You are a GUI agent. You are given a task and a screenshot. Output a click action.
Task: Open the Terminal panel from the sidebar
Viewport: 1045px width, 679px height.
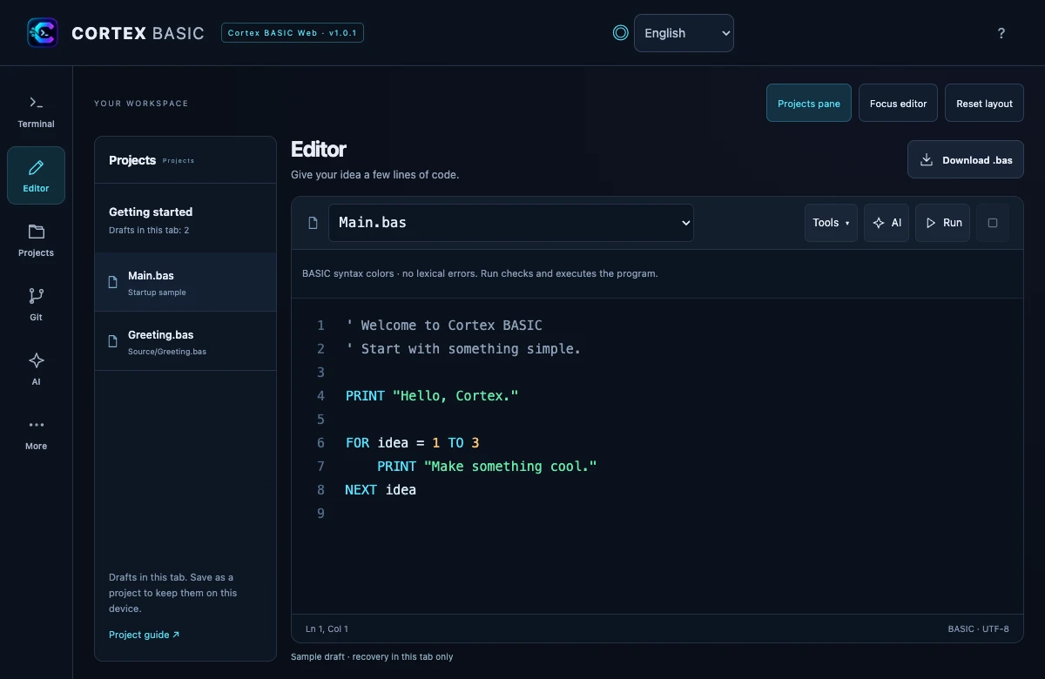pos(36,112)
